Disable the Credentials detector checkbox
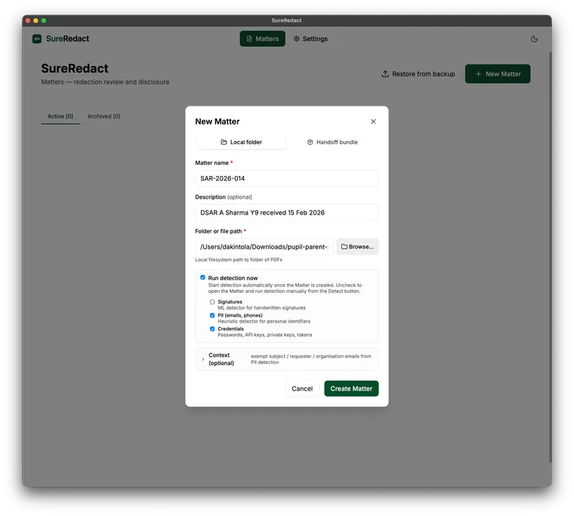The image size is (574, 516). point(212,329)
